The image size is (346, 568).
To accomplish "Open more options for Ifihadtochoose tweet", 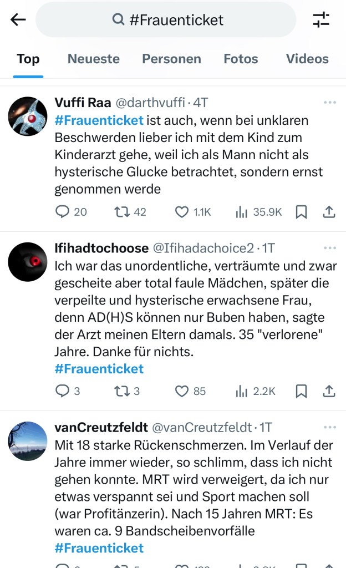I will pyautogui.click(x=329, y=248).
